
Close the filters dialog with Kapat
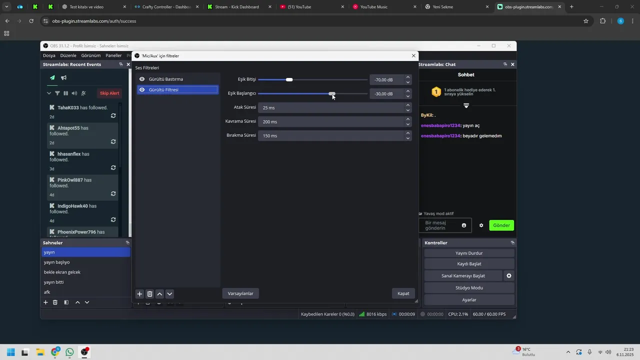[403, 293]
